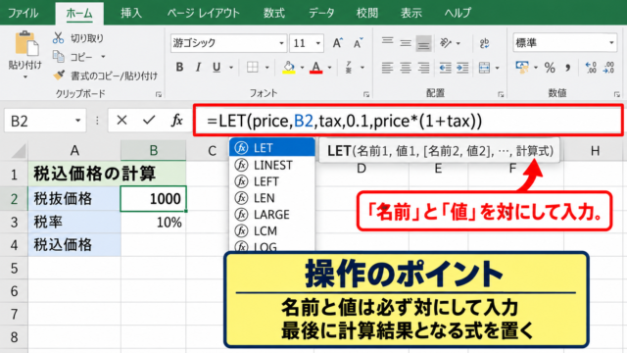Select column A header

74,150
